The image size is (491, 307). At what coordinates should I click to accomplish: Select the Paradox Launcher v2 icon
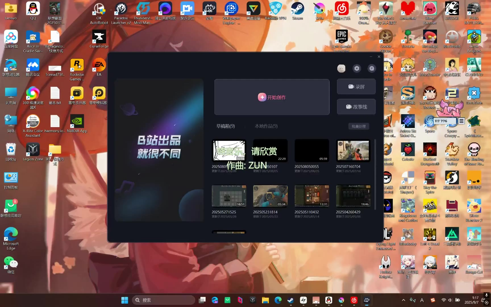(x=121, y=13)
